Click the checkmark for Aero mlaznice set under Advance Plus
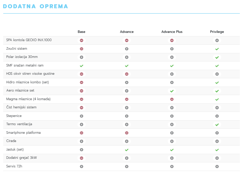The image size is (252, 181). click(172, 91)
